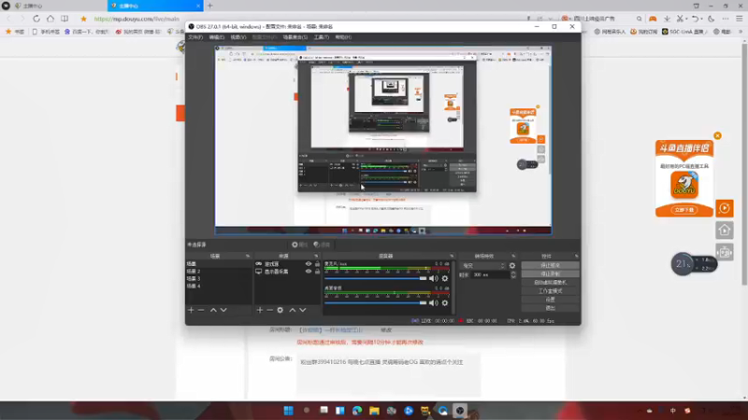Viewport: 748px width, 420px height.
Task: Click the transition duration 300 ms field
Action: (x=490, y=274)
